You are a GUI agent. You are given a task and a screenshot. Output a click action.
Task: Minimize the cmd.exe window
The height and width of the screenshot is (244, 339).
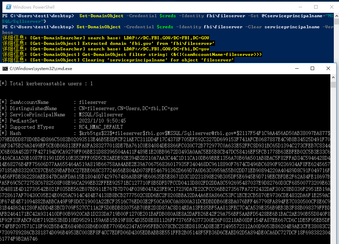click(297, 69)
